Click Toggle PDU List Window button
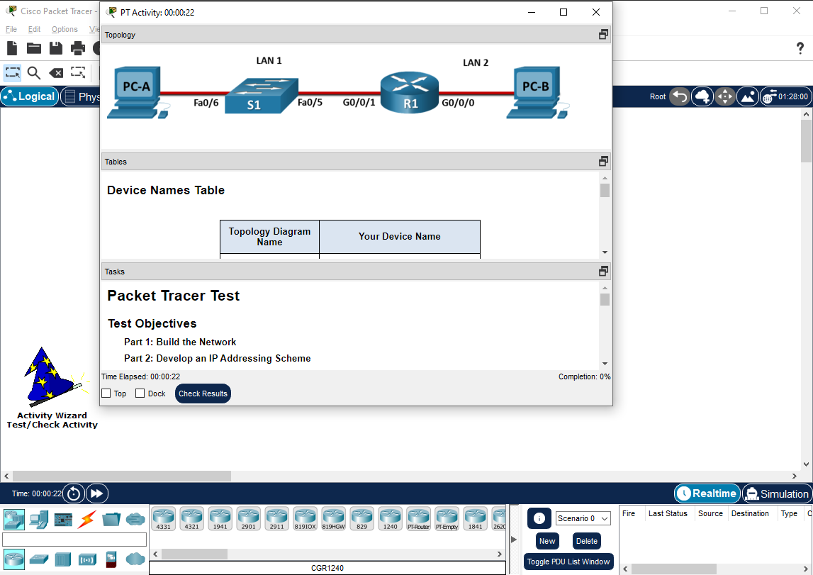Screen dimensions: 813x575 click(x=568, y=562)
